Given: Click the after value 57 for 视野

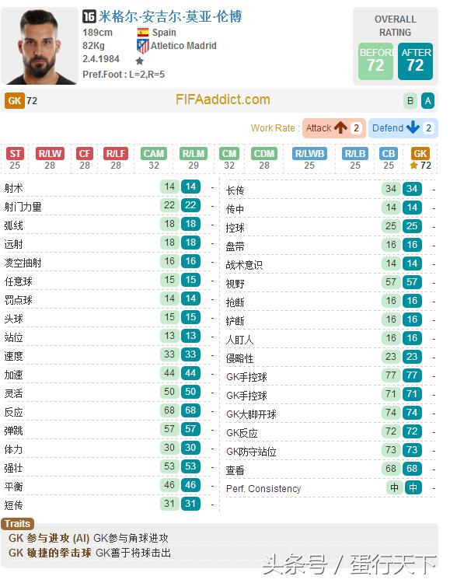Looking at the screenshot, I should tap(412, 282).
